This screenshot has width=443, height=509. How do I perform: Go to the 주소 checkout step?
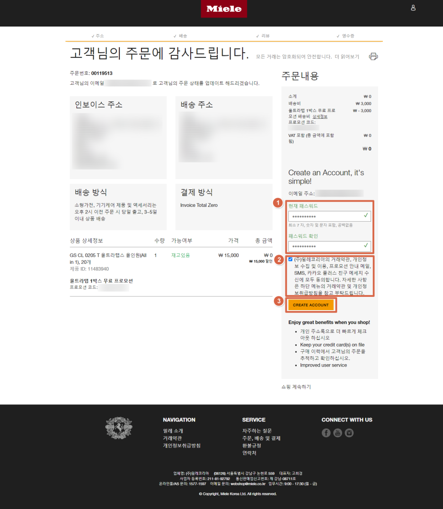97,36
